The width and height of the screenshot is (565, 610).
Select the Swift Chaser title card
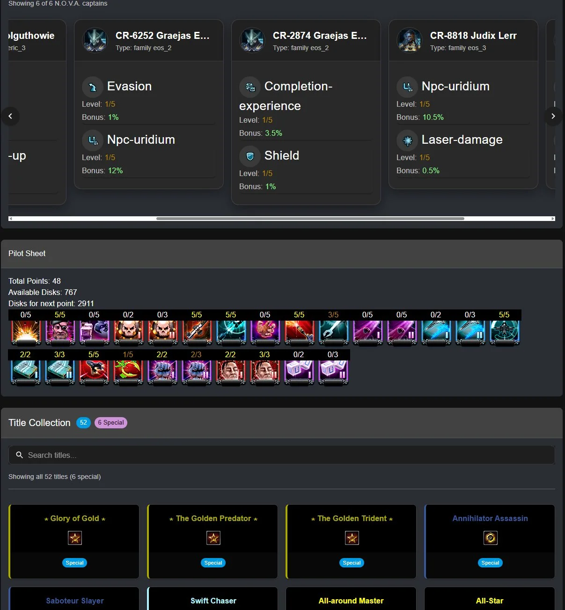tap(213, 599)
